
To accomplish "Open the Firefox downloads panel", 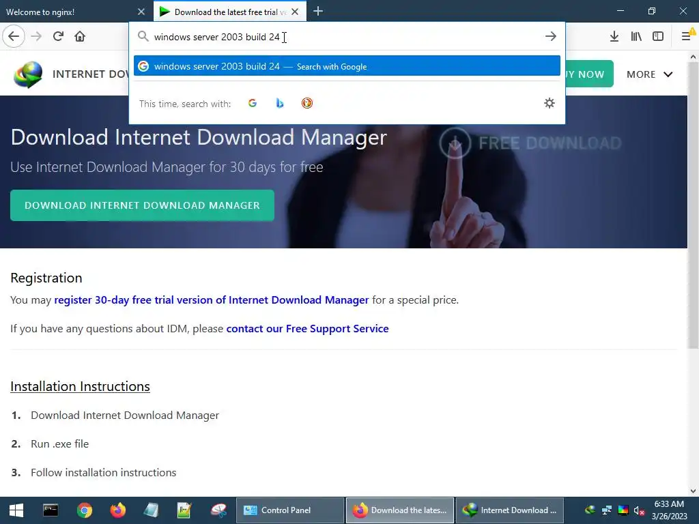I will [x=614, y=36].
